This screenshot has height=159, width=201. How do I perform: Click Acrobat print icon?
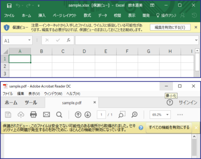point(33,115)
